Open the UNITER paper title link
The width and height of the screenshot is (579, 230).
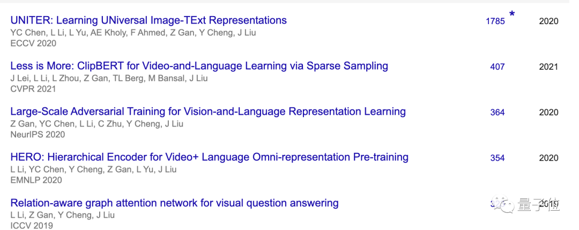pos(149,20)
